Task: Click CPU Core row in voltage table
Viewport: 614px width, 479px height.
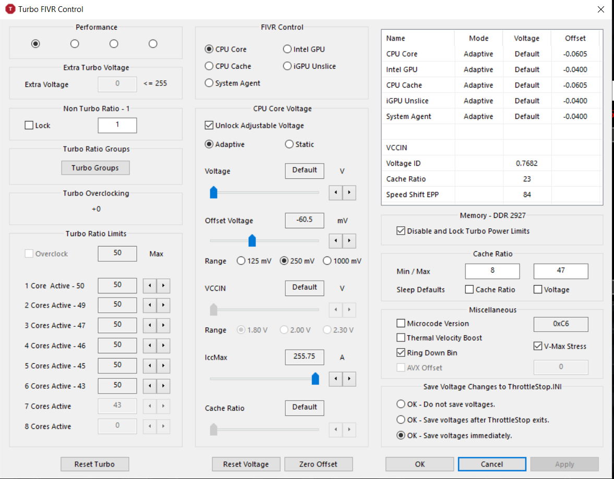Action: click(492, 54)
